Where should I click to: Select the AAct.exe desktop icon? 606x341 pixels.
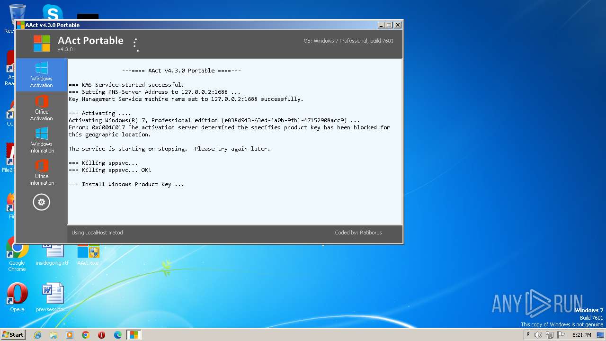(88, 256)
